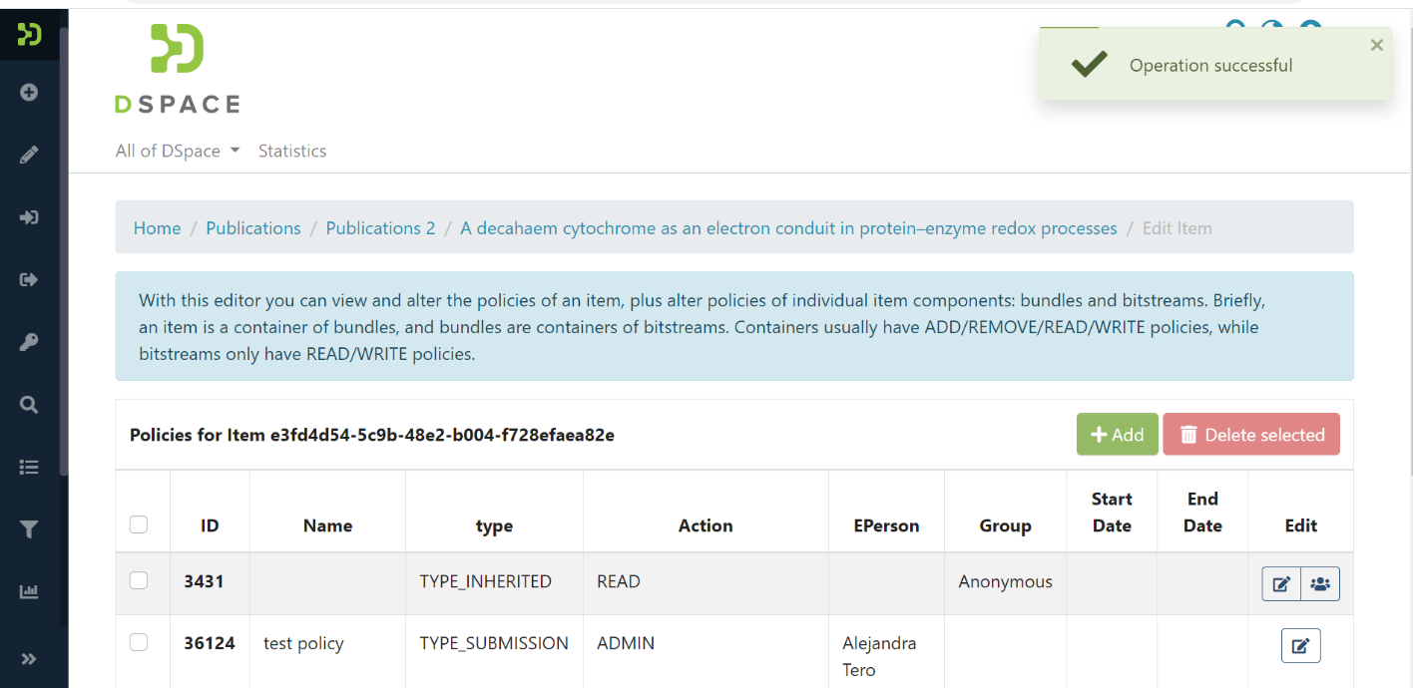Click the bar chart icon in the sidebar

tap(29, 592)
